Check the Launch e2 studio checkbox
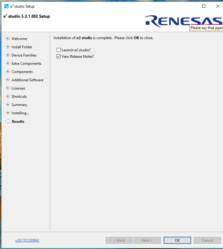This screenshot has height=249, width=223. coord(58,50)
